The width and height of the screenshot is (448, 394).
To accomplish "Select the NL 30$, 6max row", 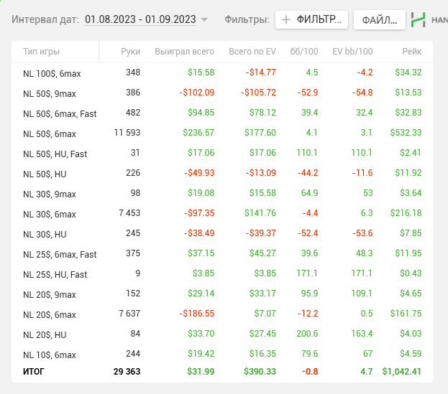I will click(x=222, y=214).
